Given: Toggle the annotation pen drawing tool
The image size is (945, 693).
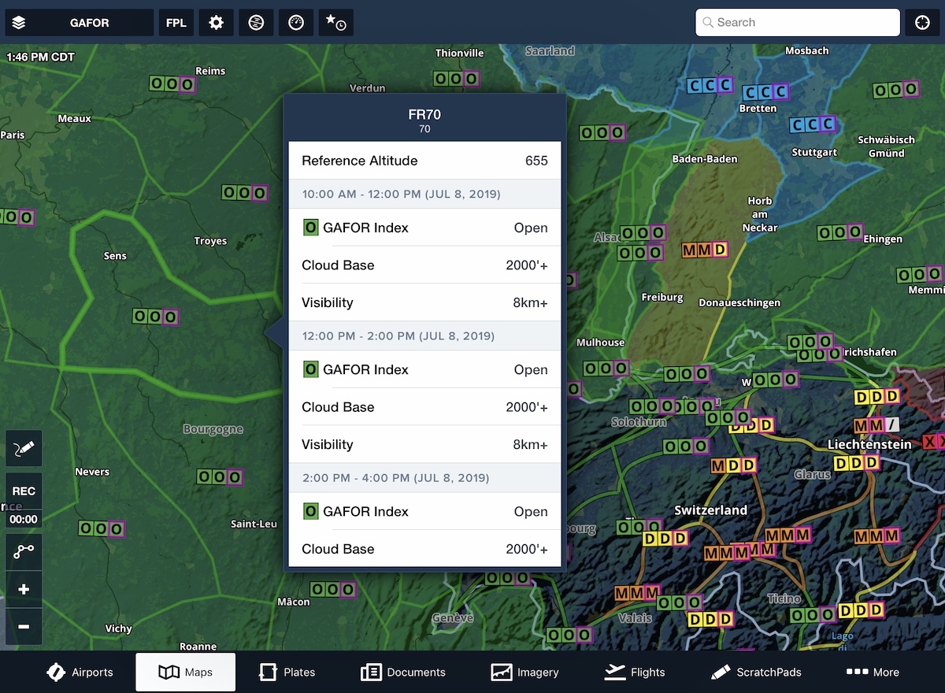Looking at the screenshot, I should point(24,447).
